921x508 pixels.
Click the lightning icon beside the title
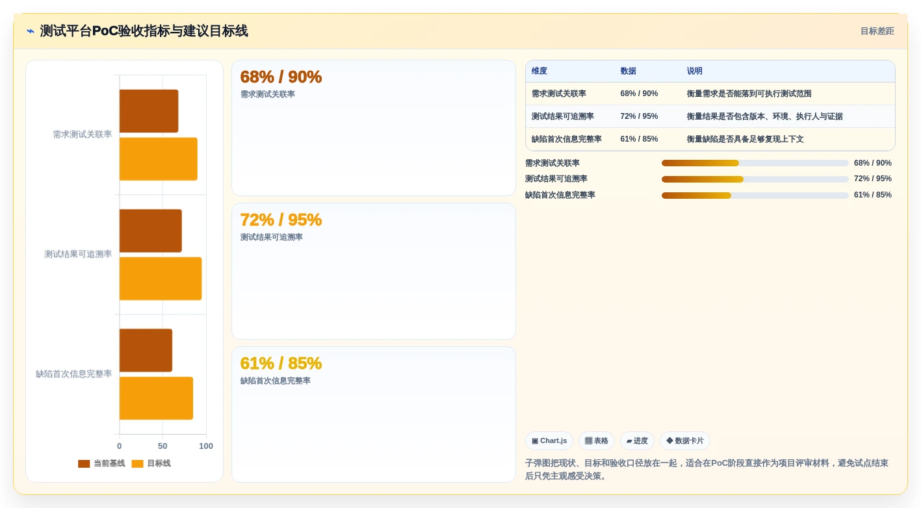(x=31, y=31)
